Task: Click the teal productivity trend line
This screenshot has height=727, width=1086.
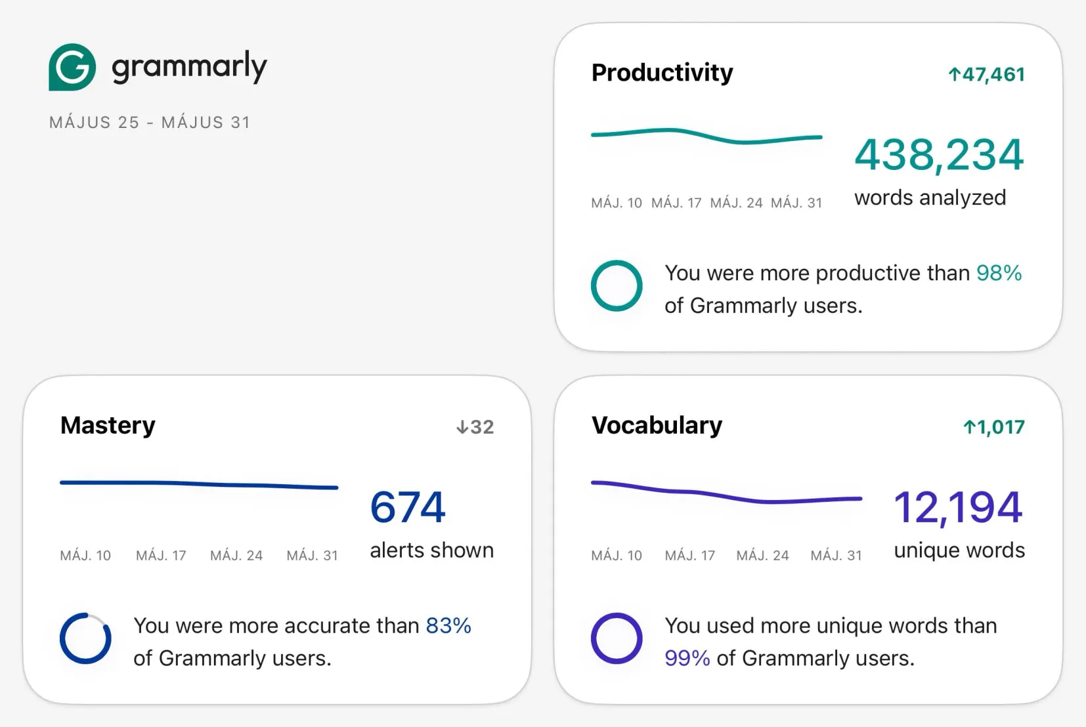Action: 706,136
